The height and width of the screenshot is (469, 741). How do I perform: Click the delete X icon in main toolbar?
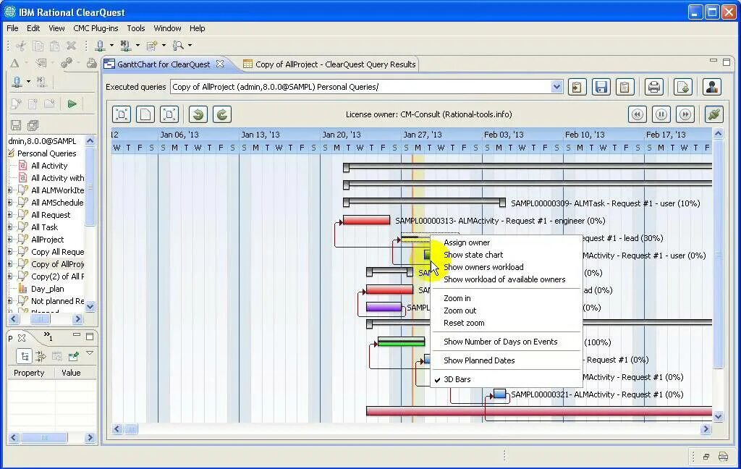click(72, 46)
